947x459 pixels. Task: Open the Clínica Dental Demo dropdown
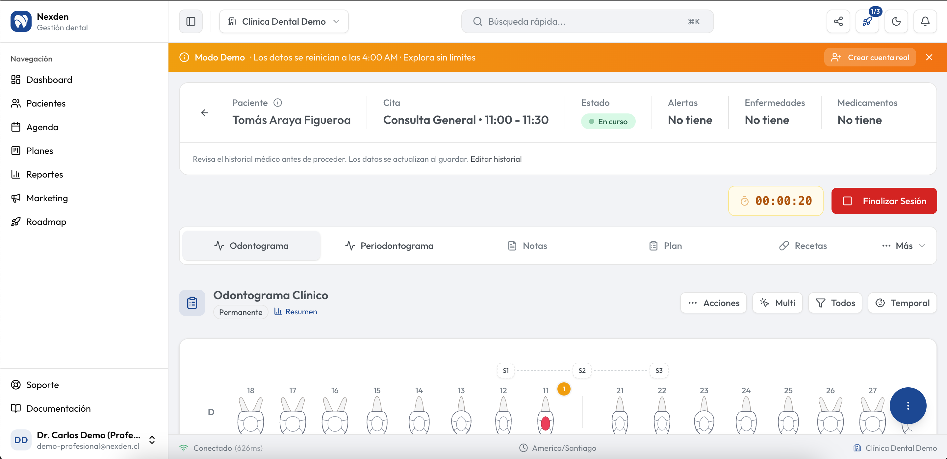[284, 21]
